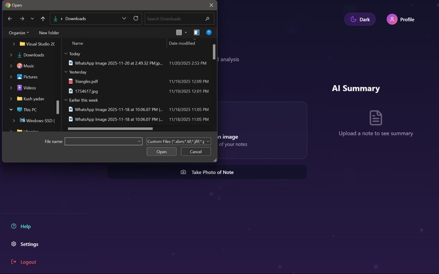
Task: Select This PC in navigation tree
Action: tap(27, 110)
